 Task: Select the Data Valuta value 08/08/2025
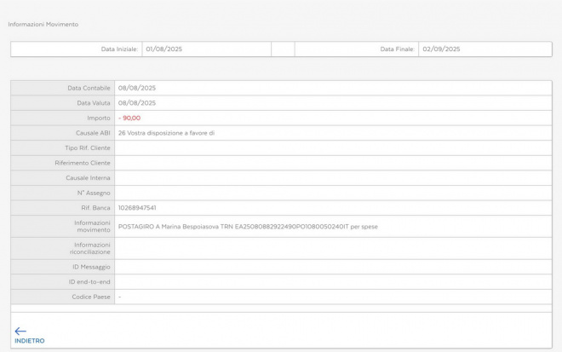click(137, 103)
